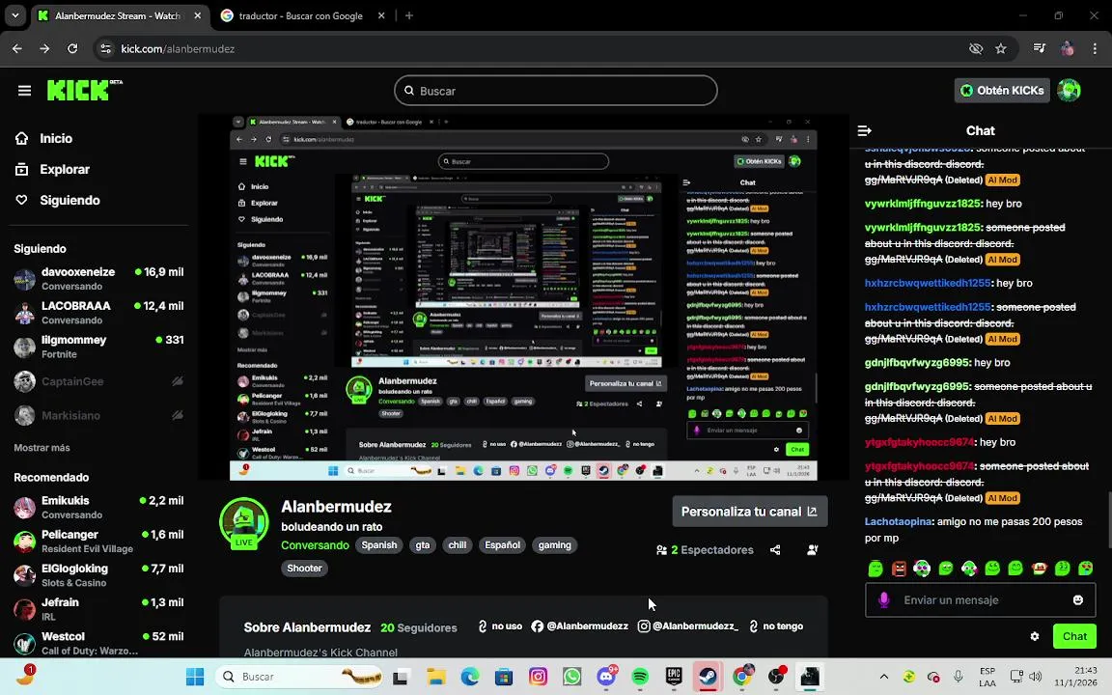Click the Chrome address bar URL

(x=178, y=49)
